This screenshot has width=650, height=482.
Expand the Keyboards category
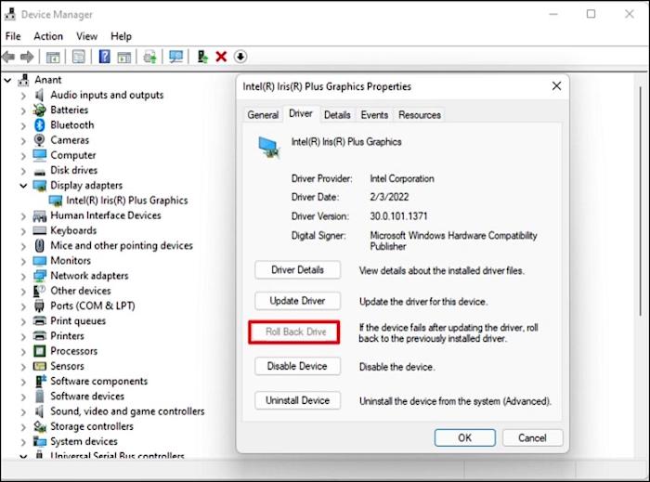pyautogui.click(x=24, y=230)
